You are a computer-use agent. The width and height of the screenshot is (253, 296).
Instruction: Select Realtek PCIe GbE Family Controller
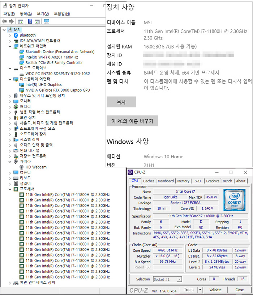click(x=54, y=63)
